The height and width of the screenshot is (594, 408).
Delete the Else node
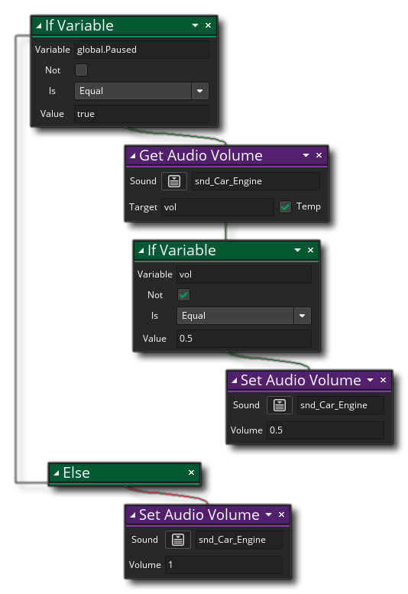pyautogui.click(x=192, y=472)
